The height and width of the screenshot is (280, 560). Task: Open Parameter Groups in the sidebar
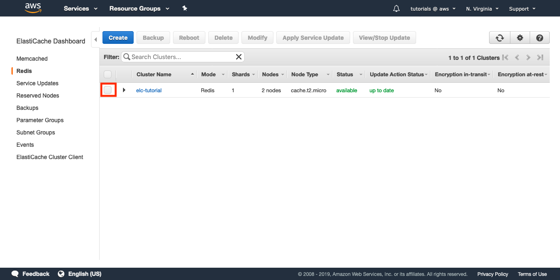pyautogui.click(x=40, y=120)
